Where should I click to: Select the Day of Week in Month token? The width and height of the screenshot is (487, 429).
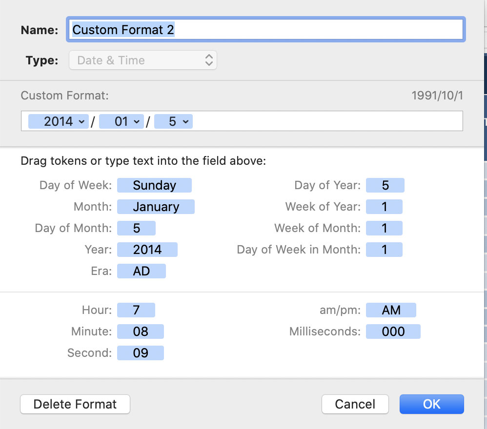pos(384,250)
